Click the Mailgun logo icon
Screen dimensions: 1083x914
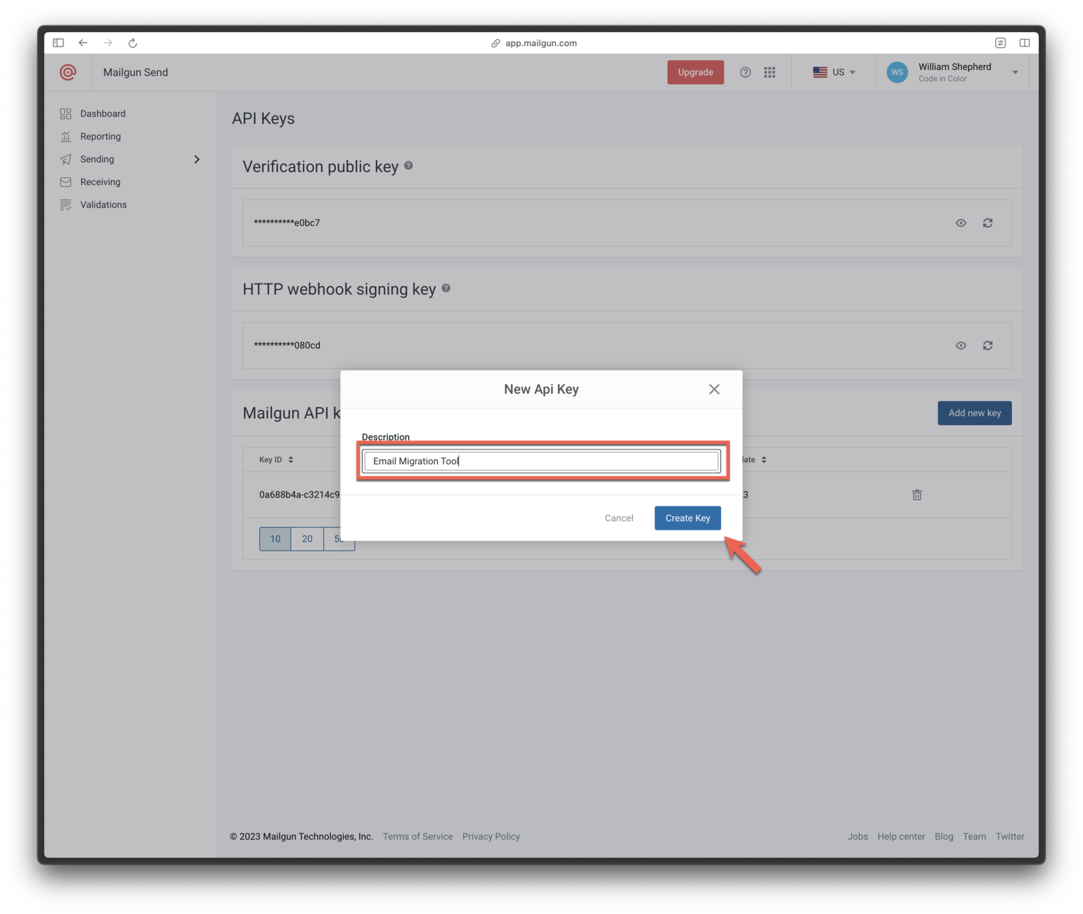tap(68, 72)
